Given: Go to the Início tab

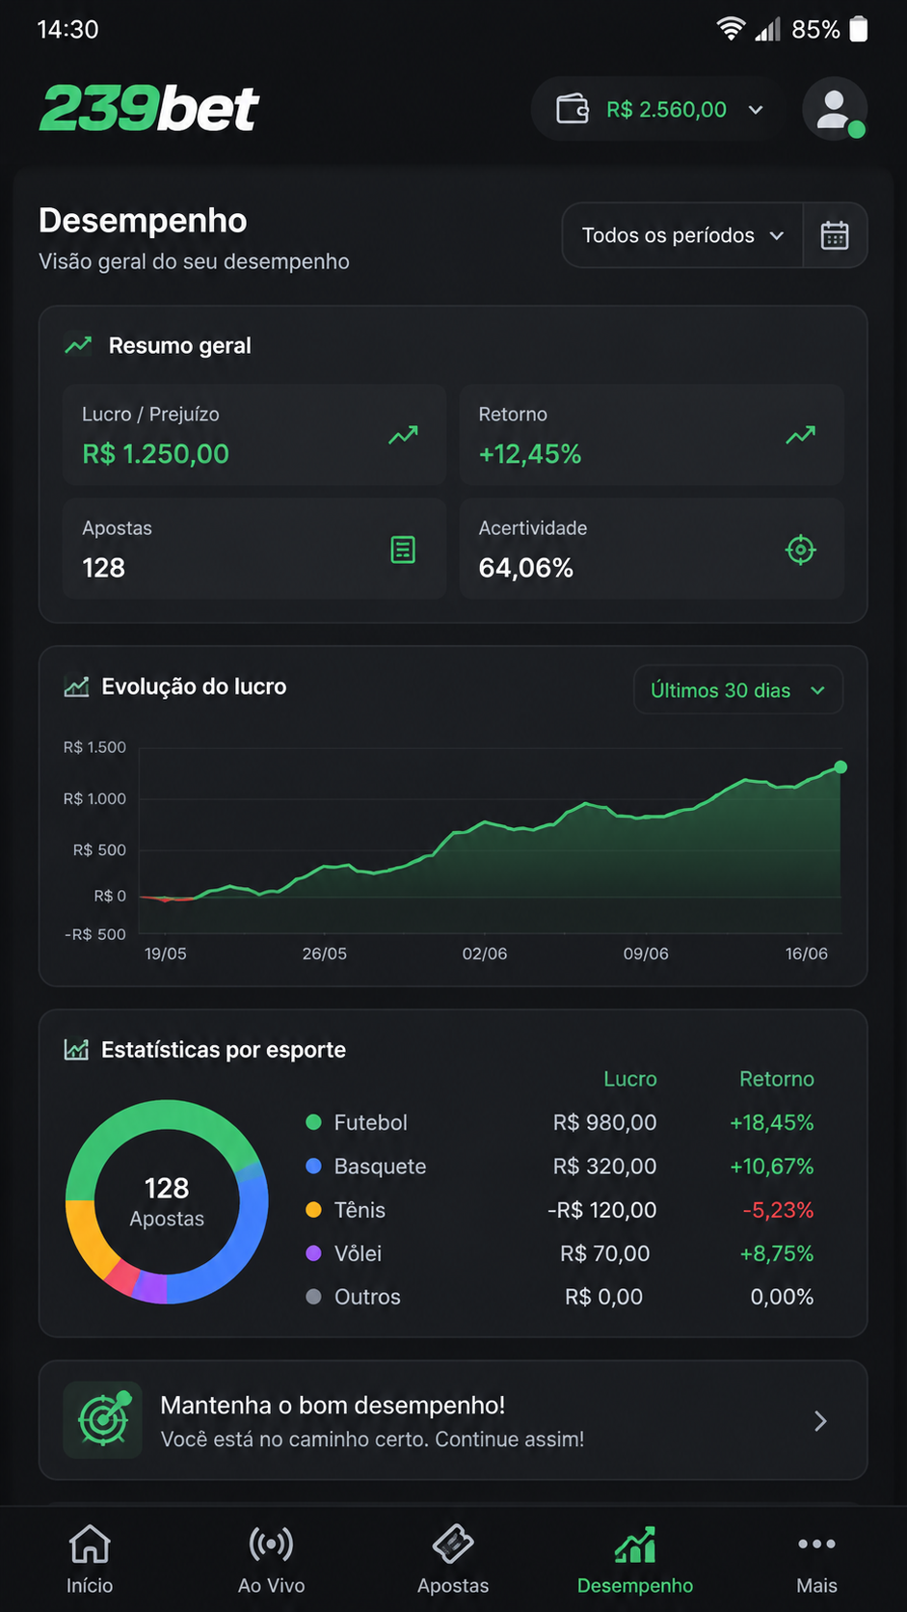Looking at the screenshot, I should (90, 1559).
